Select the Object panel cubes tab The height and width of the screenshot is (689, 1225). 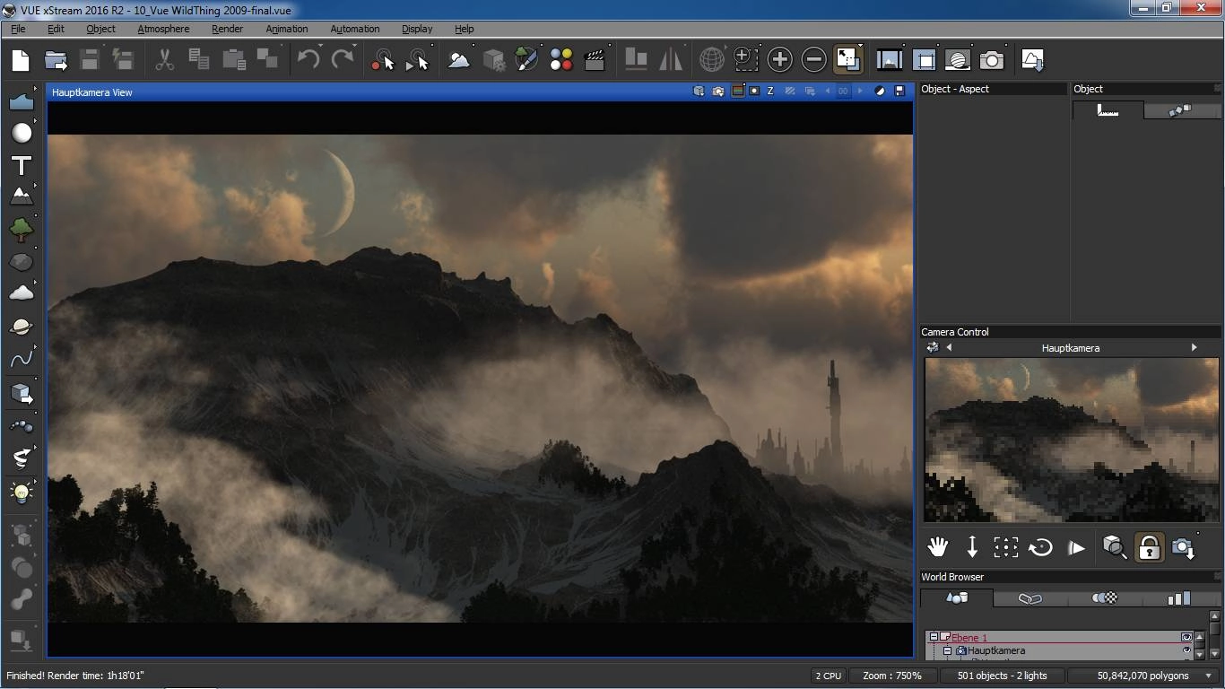(x=1180, y=110)
